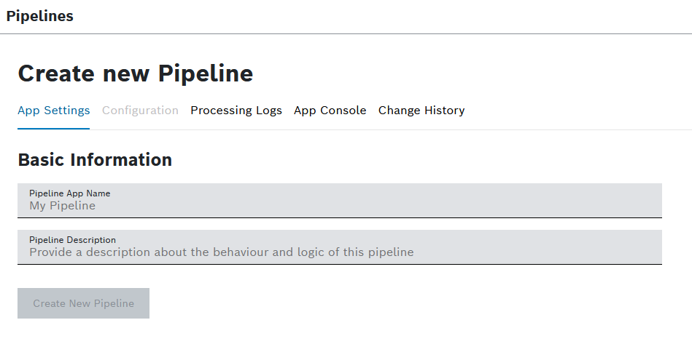Switch to the App Console tab
This screenshot has height=344, width=692.
[330, 111]
